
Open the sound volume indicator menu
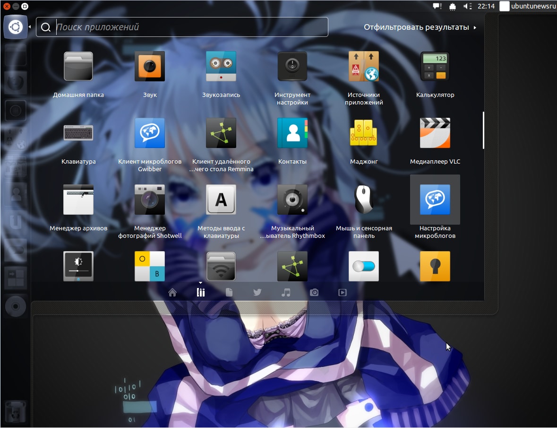(x=468, y=7)
